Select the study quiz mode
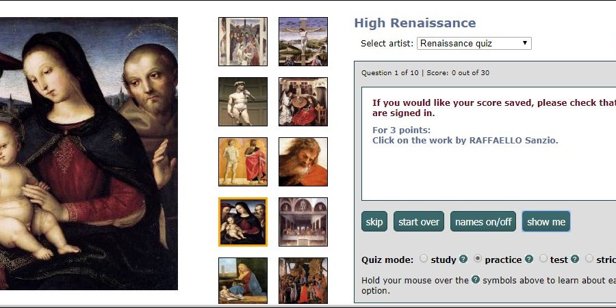Image resolution: width=616 pixels, height=308 pixels. (x=424, y=259)
